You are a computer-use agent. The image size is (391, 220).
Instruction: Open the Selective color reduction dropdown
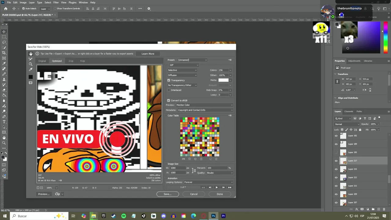[182, 70]
